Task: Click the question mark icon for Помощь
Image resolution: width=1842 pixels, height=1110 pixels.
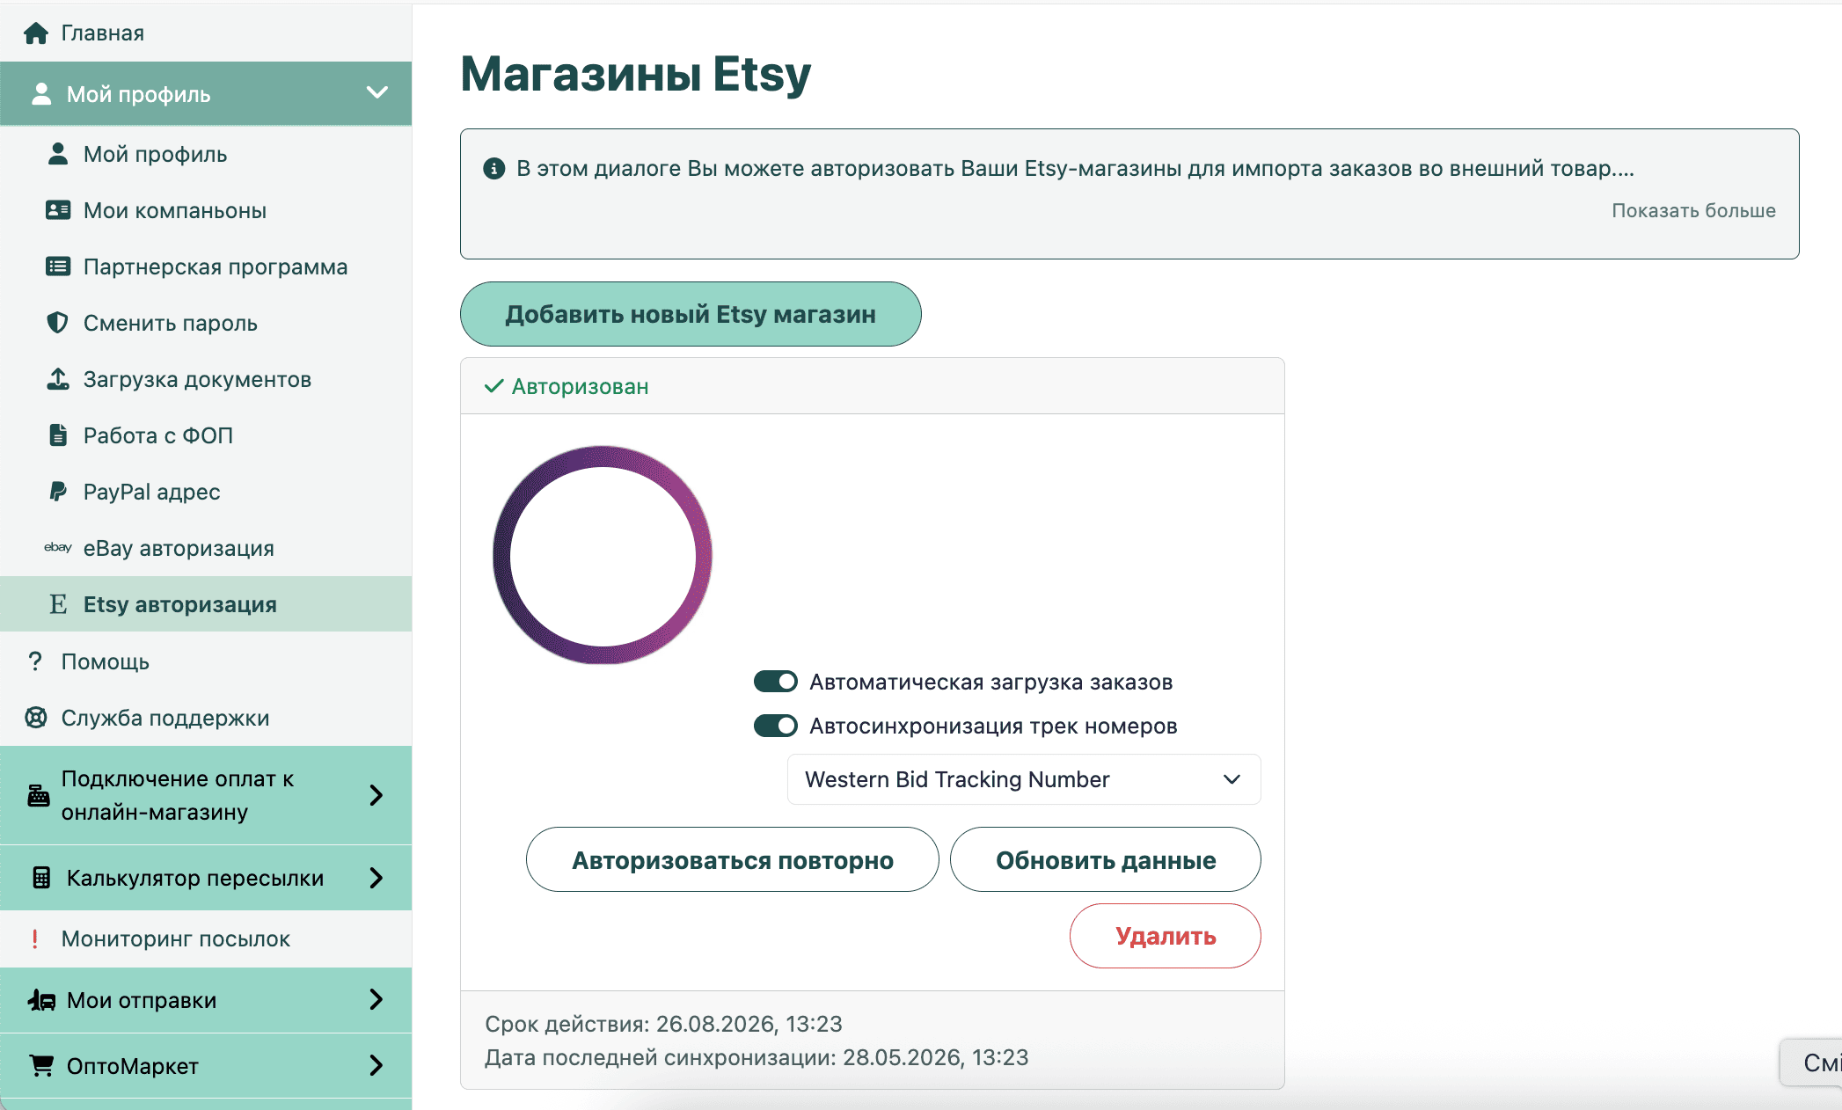Action: pos(35,661)
